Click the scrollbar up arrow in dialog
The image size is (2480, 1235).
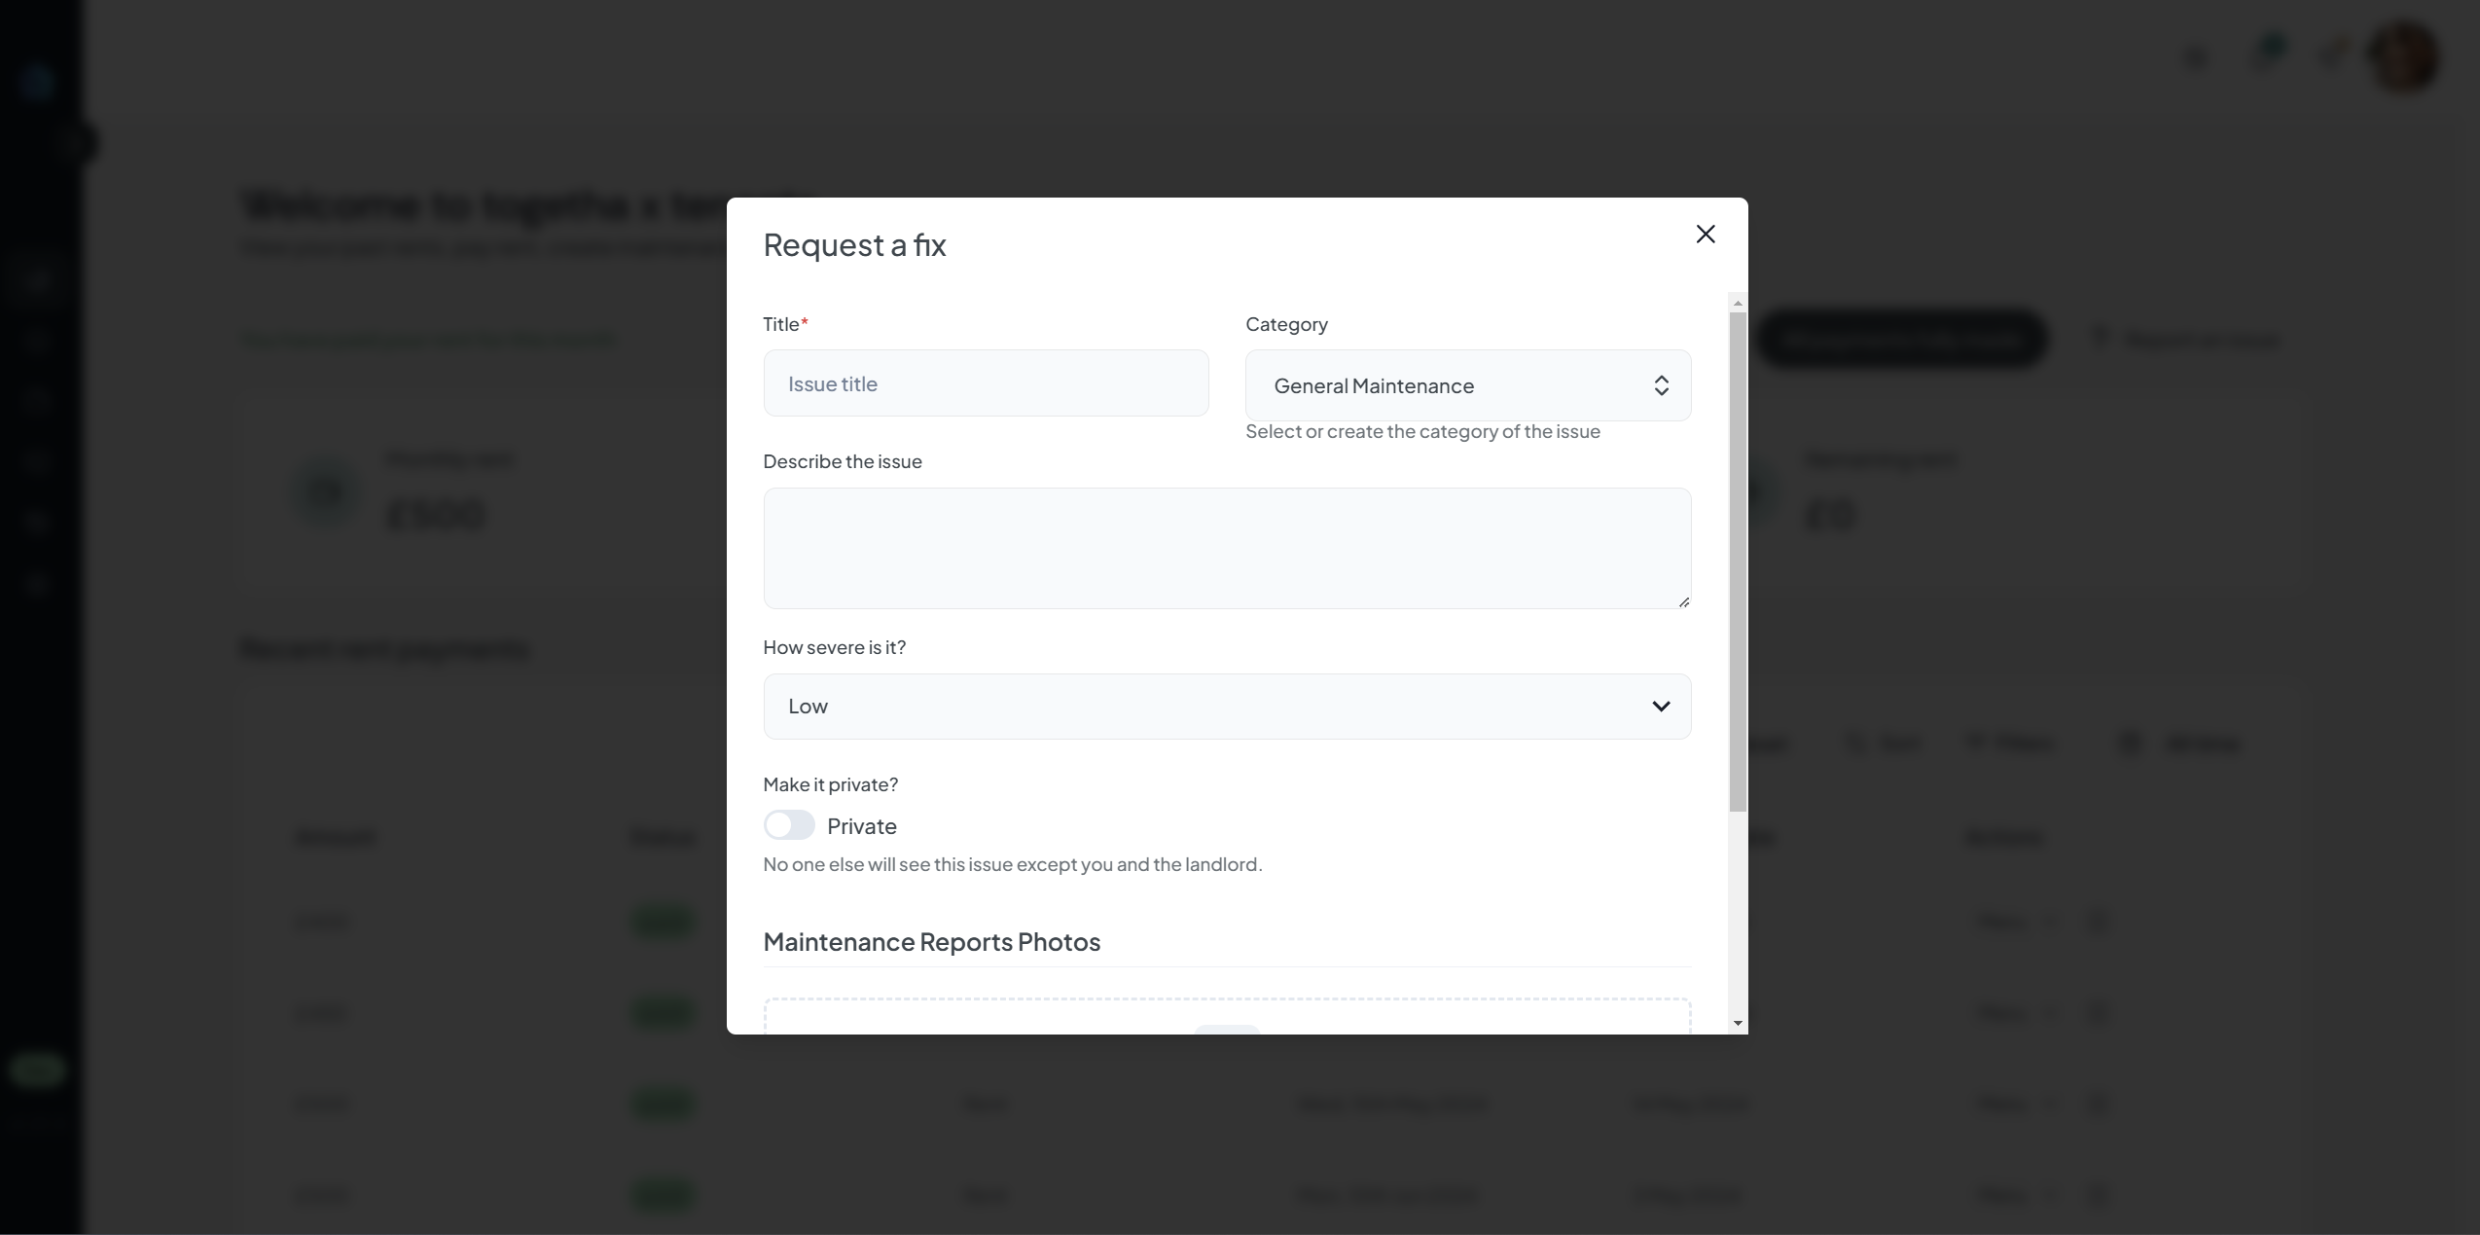point(1738,303)
